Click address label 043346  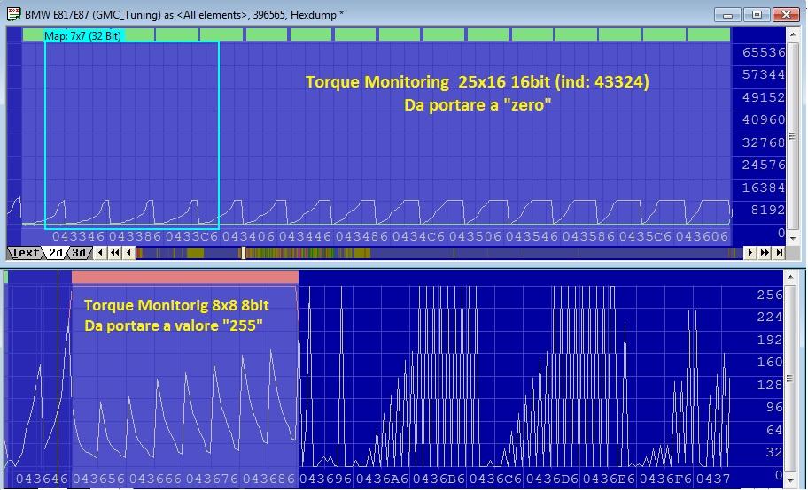[78, 237]
